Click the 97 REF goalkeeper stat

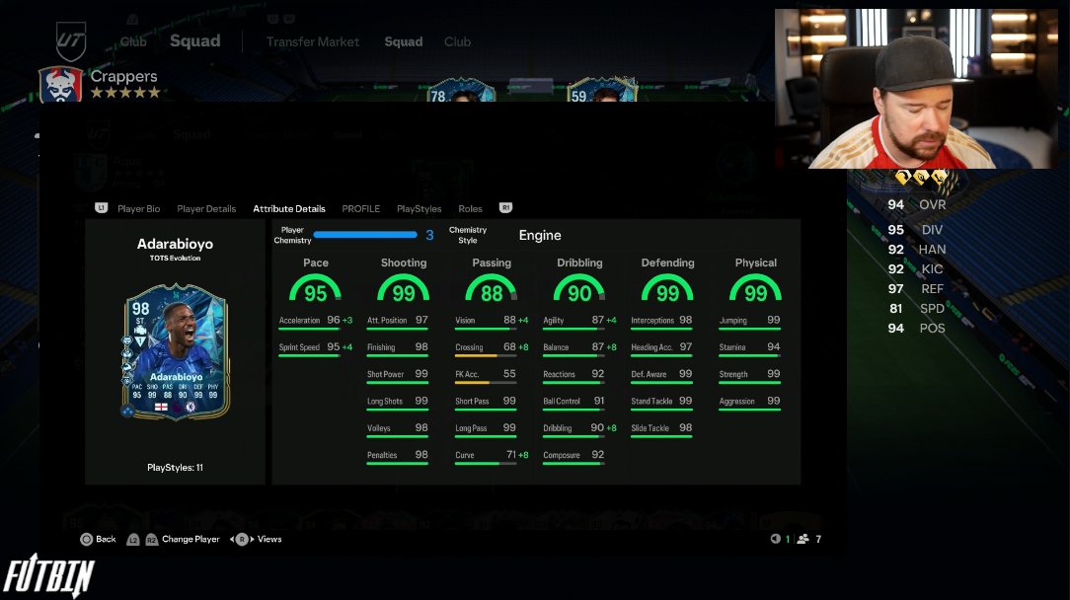tap(916, 289)
